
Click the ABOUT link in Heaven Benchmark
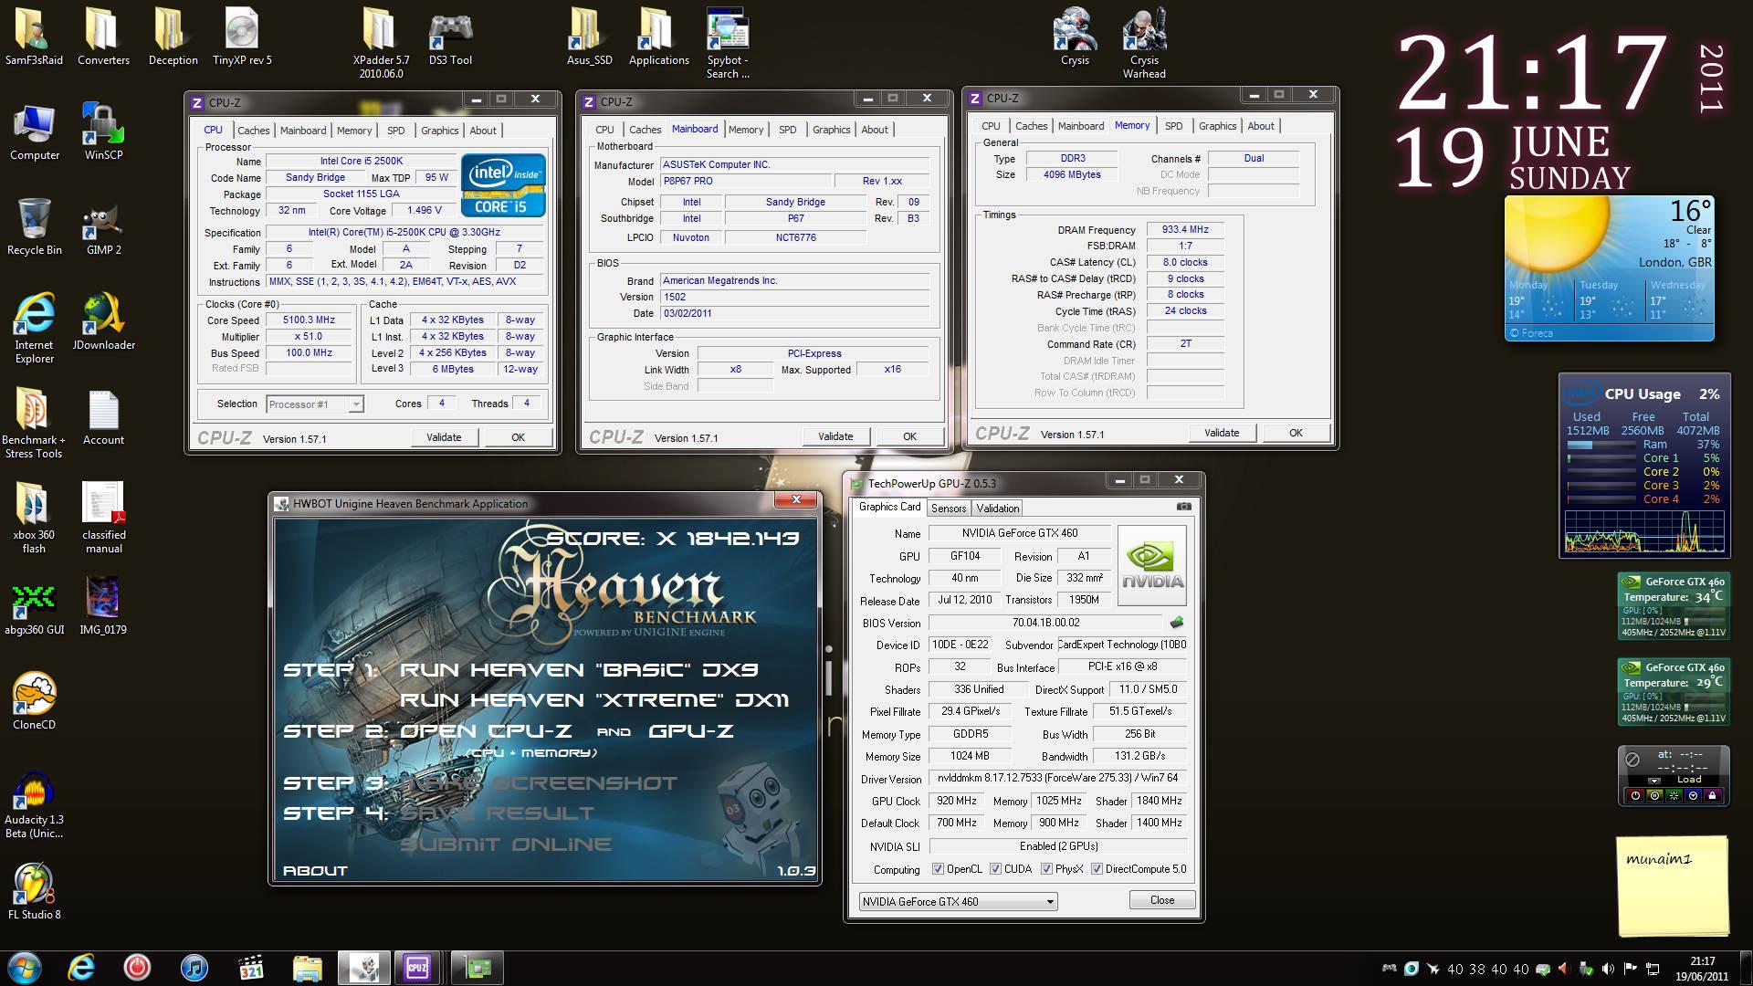click(x=315, y=870)
